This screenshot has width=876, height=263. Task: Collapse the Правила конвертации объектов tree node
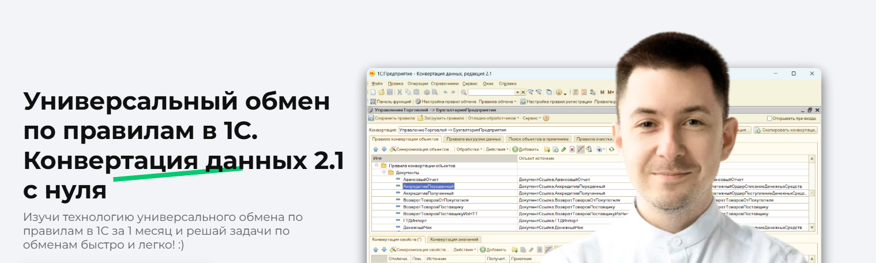tap(377, 166)
